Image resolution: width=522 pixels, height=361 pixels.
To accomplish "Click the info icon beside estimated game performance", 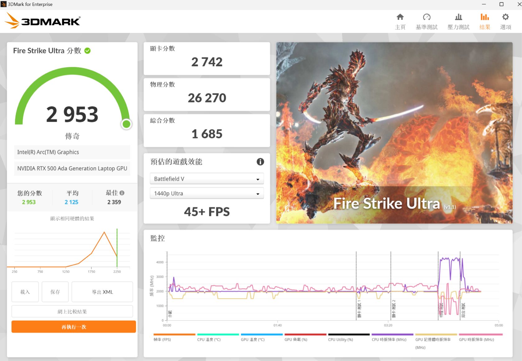I will (x=260, y=162).
